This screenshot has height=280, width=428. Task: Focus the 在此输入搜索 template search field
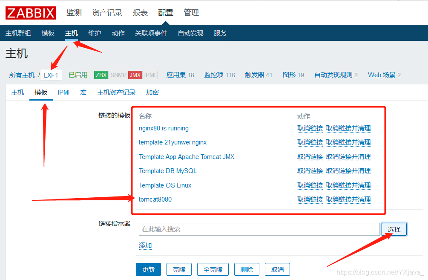[x=259, y=229]
